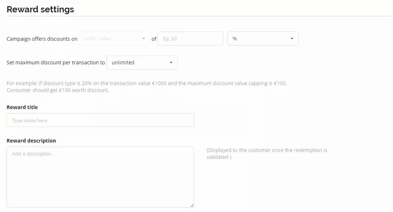393x212 pixels.
Task: Click the 'Reward title' label
Action: tap(22, 107)
